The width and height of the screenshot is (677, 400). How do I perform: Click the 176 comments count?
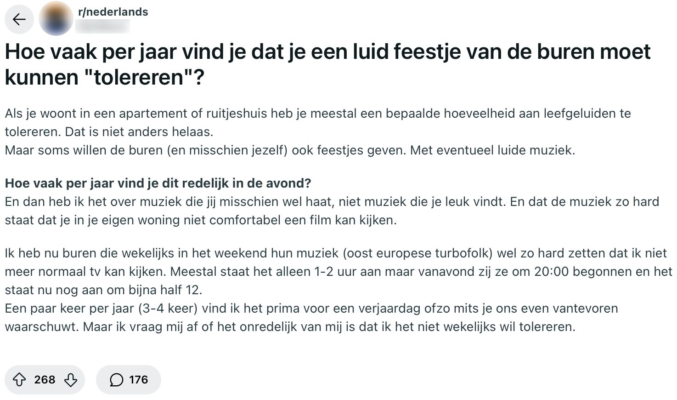[138, 380]
